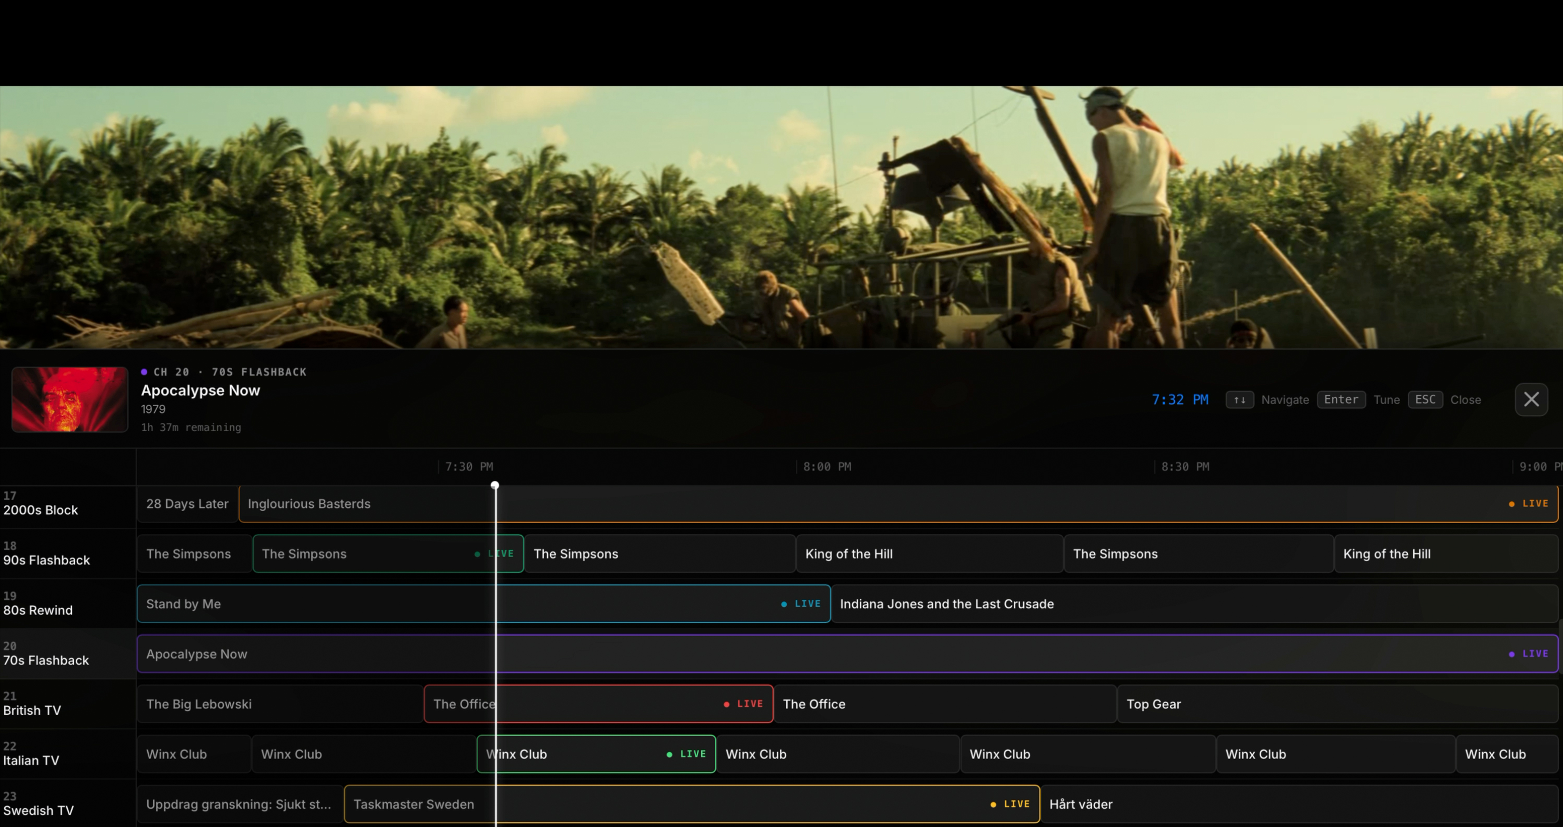Screen dimensions: 1563x827
Task: Click the Apocalypse Now preview thumbnail
Action: (x=68, y=399)
